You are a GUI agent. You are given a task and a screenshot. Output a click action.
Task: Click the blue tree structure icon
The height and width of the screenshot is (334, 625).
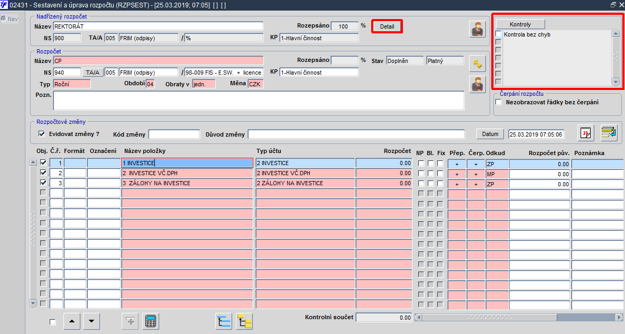point(224,321)
